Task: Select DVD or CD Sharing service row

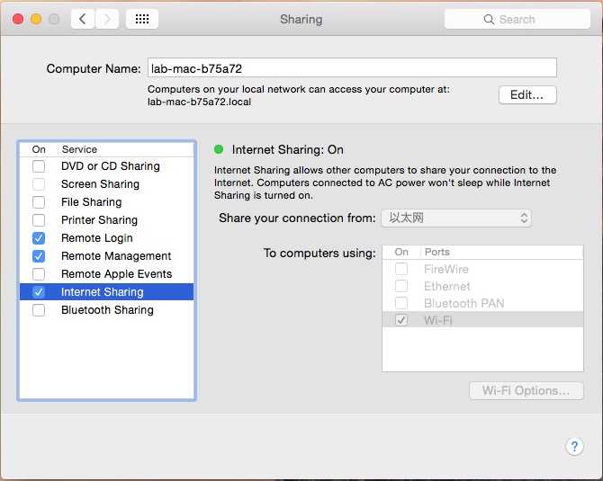Action: click(x=106, y=166)
